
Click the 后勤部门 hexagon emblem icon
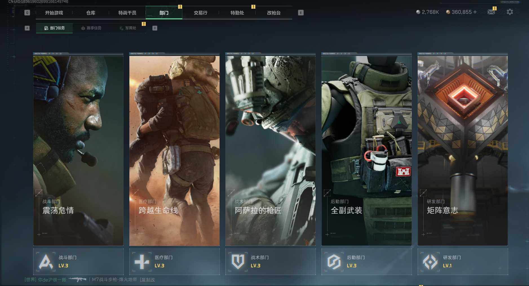point(334,262)
